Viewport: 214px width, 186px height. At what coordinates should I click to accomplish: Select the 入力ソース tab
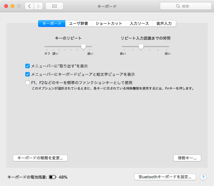pyautogui.click(x=139, y=23)
